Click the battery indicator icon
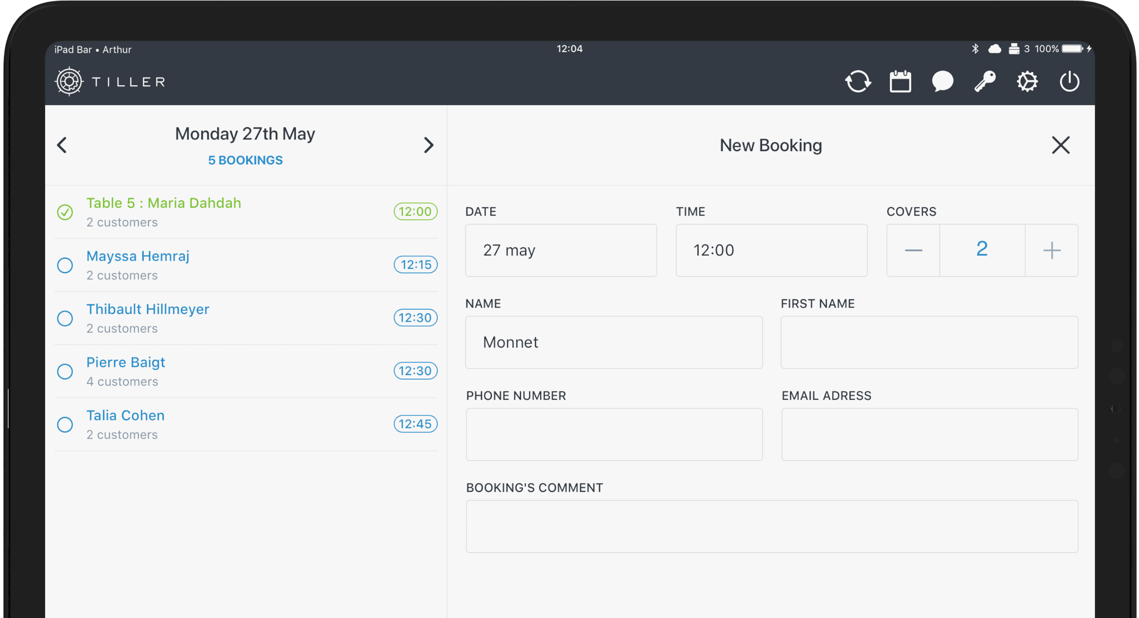This screenshot has height=618, width=1139. pos(1072,49)
